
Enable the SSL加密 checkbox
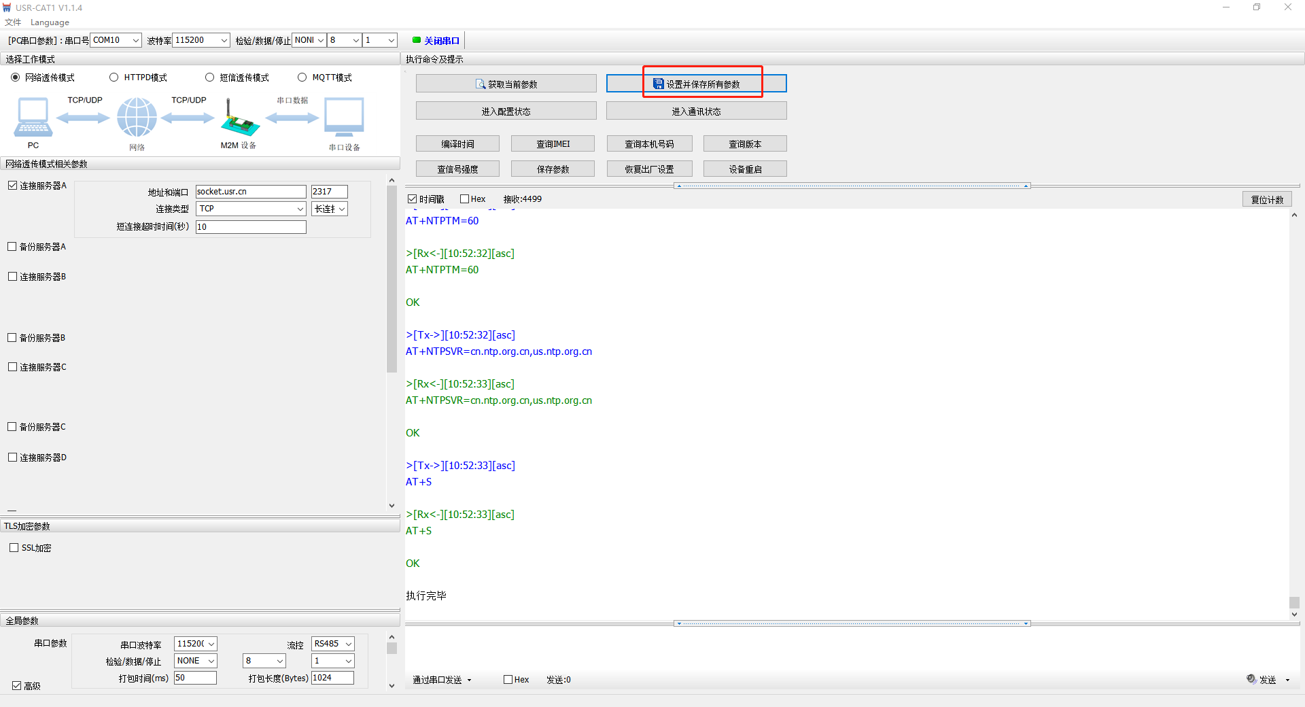pyautogui.click(x=14, y=548)
